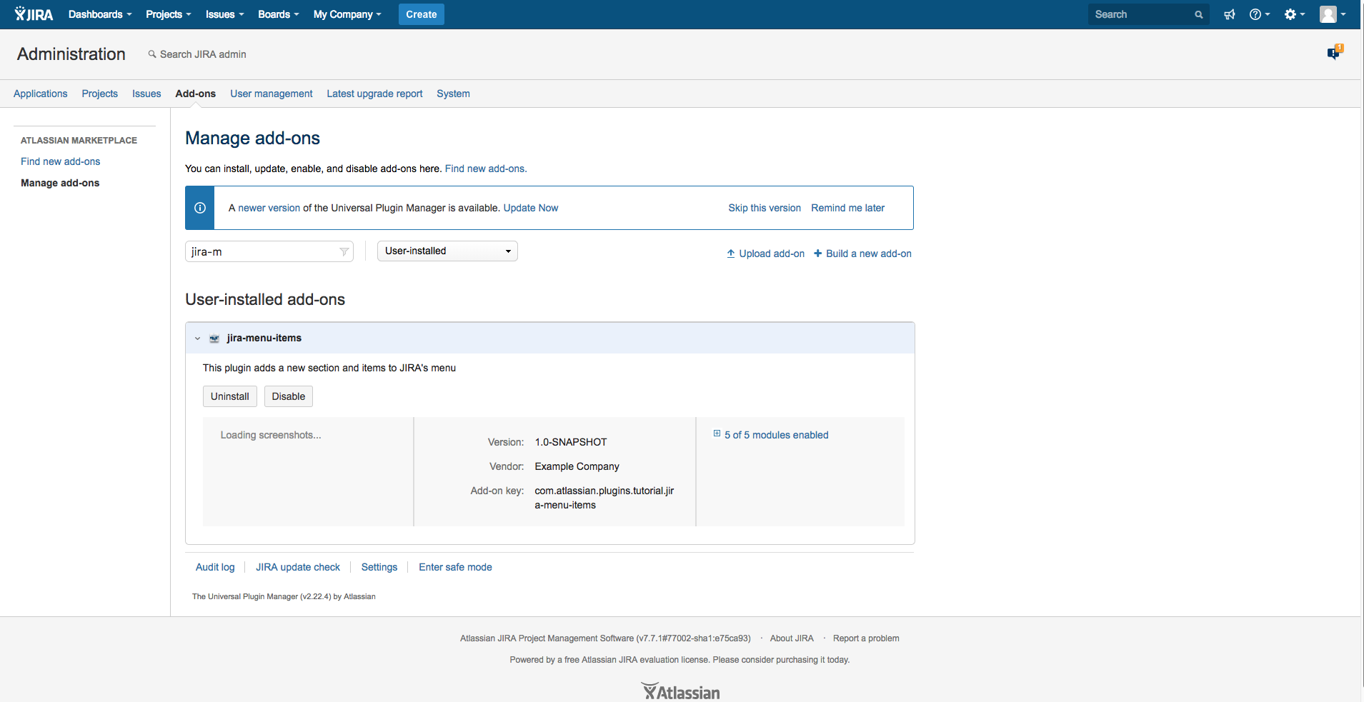Click the info icon in update banner
The height and width of the screenshot is (702, 1364).
pyautogui.click(x=200, y=208)
